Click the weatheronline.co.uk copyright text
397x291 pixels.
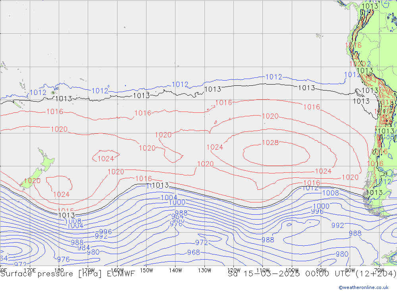(364, 287)
